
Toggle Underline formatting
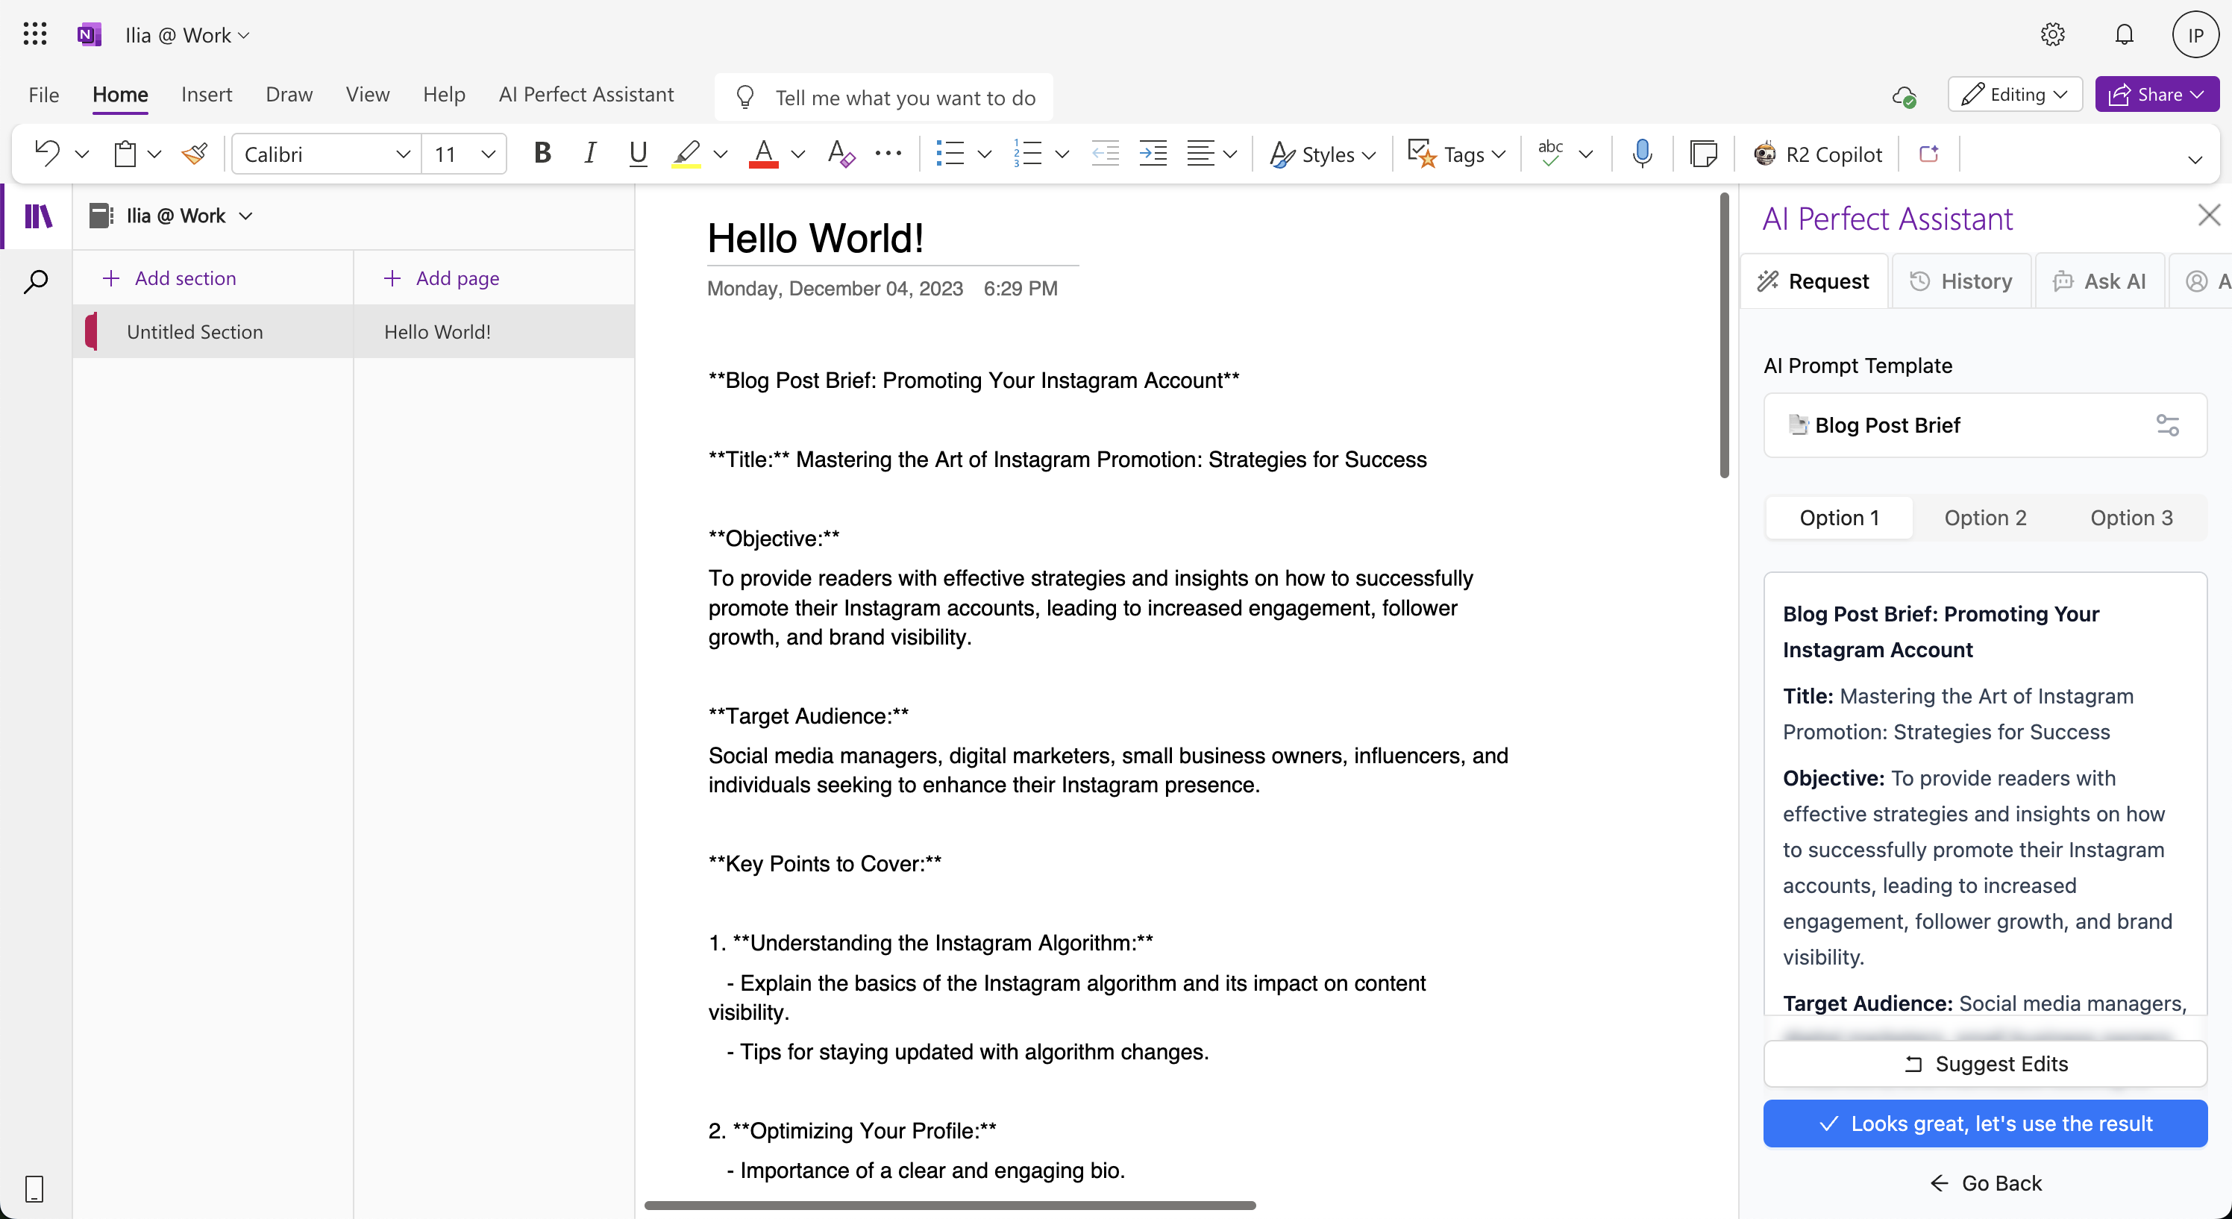pos(638,154)
